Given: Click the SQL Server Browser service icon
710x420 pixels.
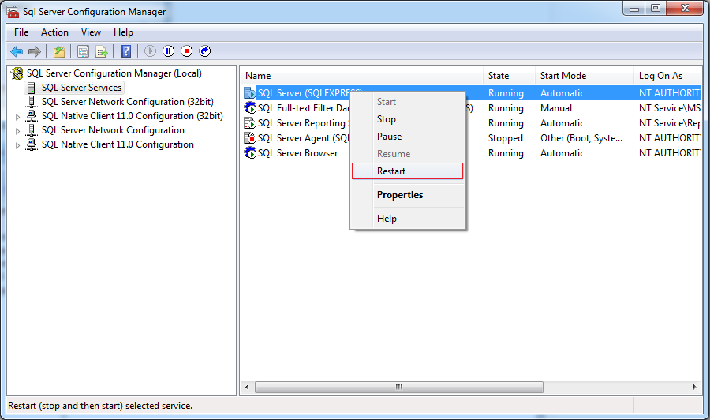Looking at the screenshot, I should (250, 152).
